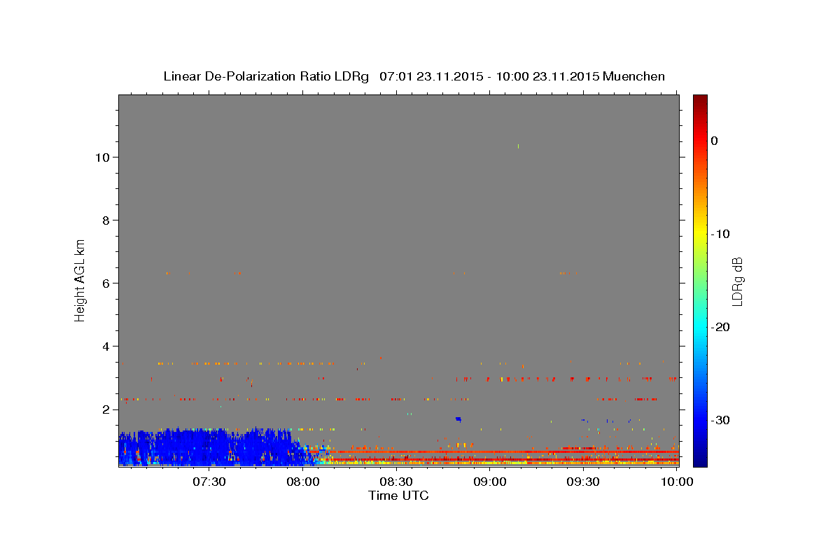Viewport: 840px width, 560px height.
Task: Click the height tick label '4'
Action: (106, 346)
